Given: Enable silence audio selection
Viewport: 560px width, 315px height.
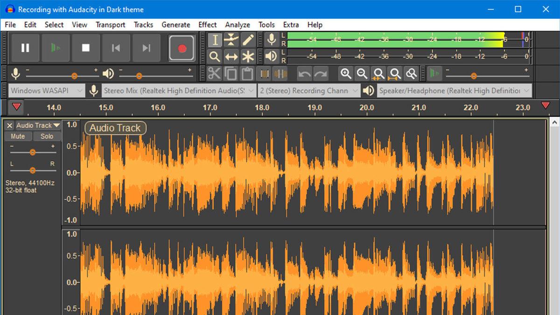Looking at the screenshot, I should coord(280,73).
